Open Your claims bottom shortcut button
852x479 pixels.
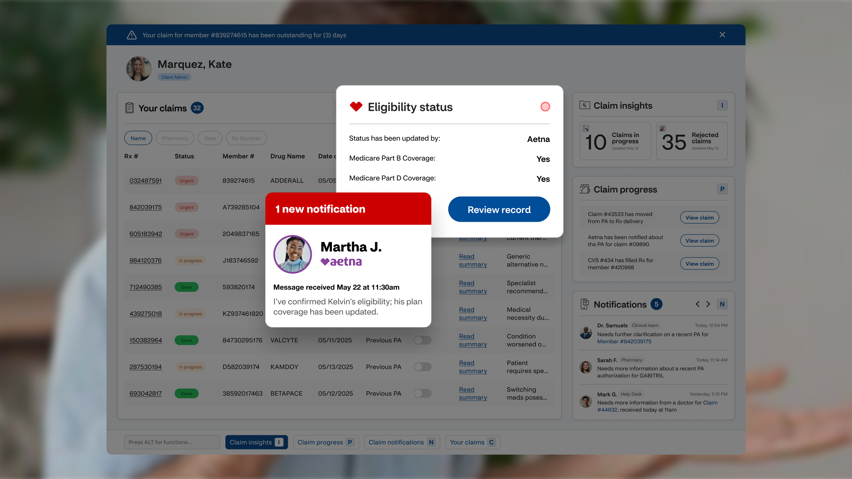click(x=473, y=442)
